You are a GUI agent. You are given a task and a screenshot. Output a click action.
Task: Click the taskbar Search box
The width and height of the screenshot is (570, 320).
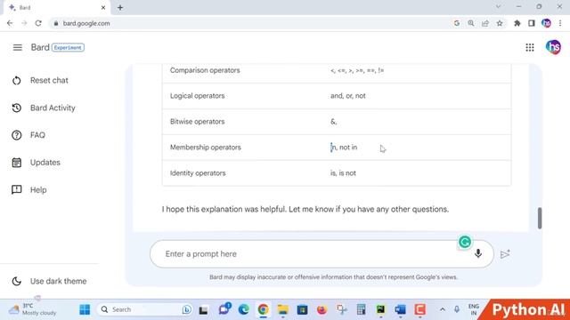pyautogui.click(x=144, y=309)
